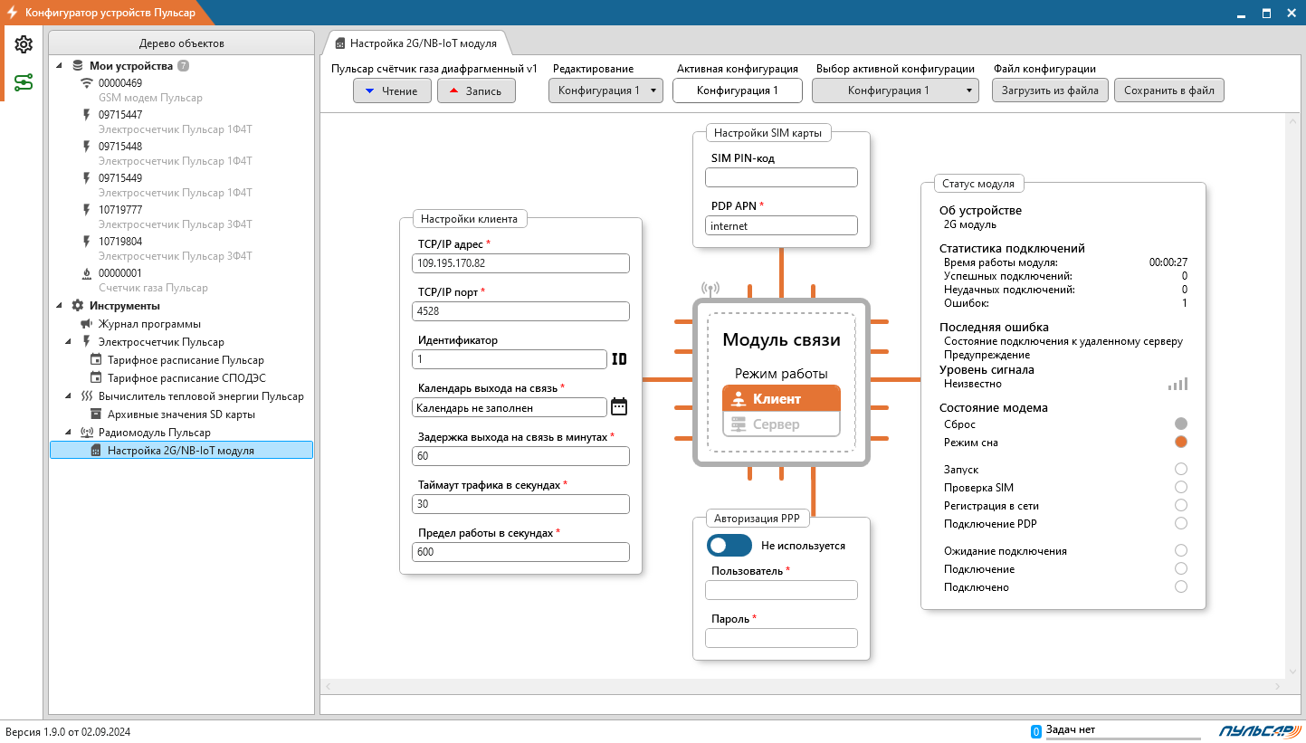The height and width of the screenshot is (743, 1306).
Task: Click the Регистрация в сети state indicator
Action: pos(1180,505)
